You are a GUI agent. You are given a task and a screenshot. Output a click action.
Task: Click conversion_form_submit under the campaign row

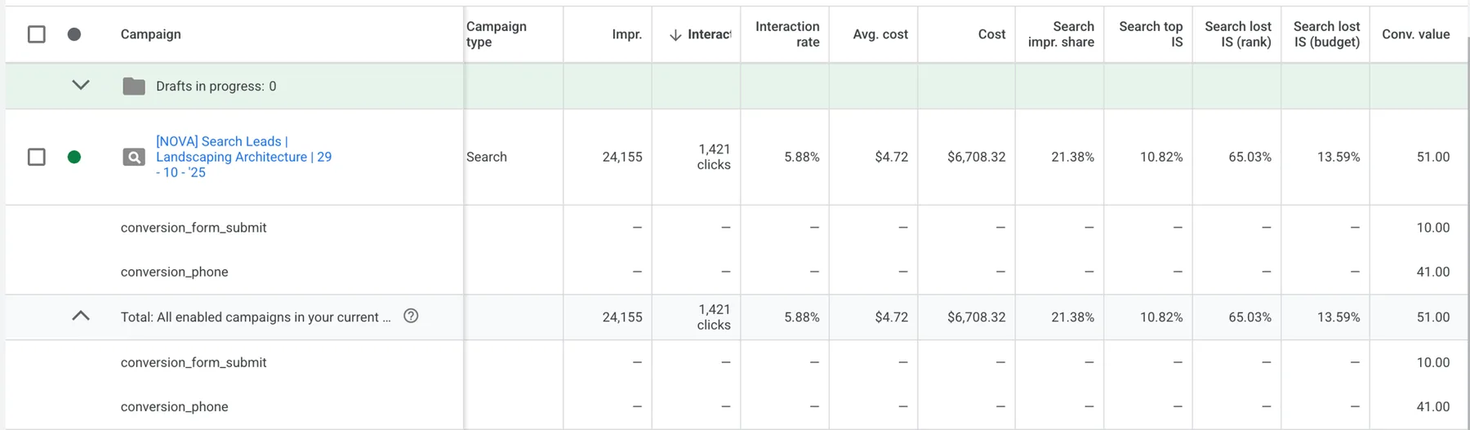tap(194, 228)
